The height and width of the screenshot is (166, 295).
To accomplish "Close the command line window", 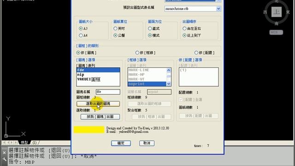I will point(4,153).
